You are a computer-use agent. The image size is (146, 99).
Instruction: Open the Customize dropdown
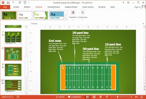coord(82,15)
